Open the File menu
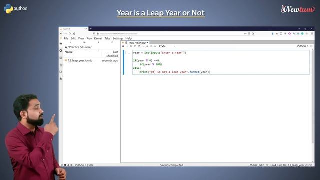The image size is (320, 180). [x=66, y=38]
